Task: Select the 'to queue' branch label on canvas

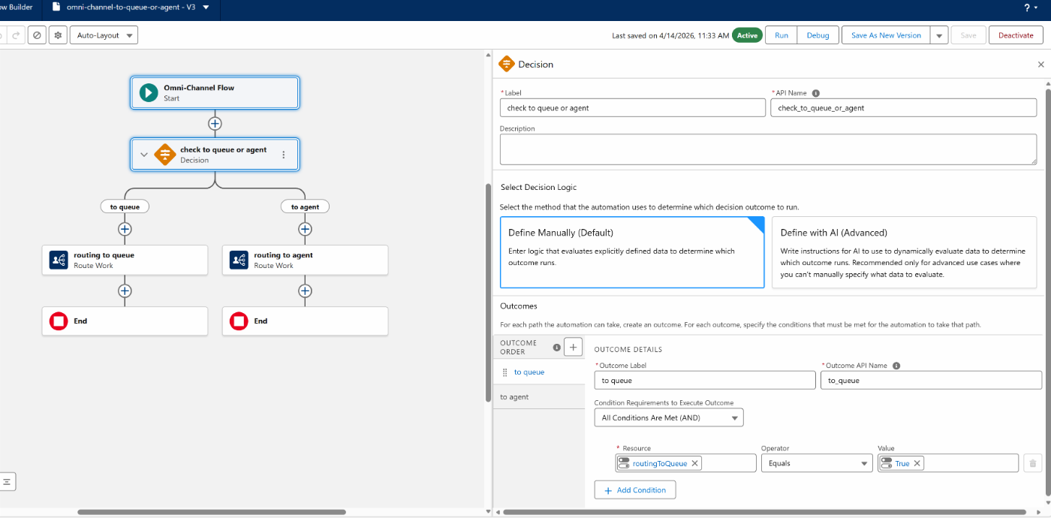Action: 125,206
